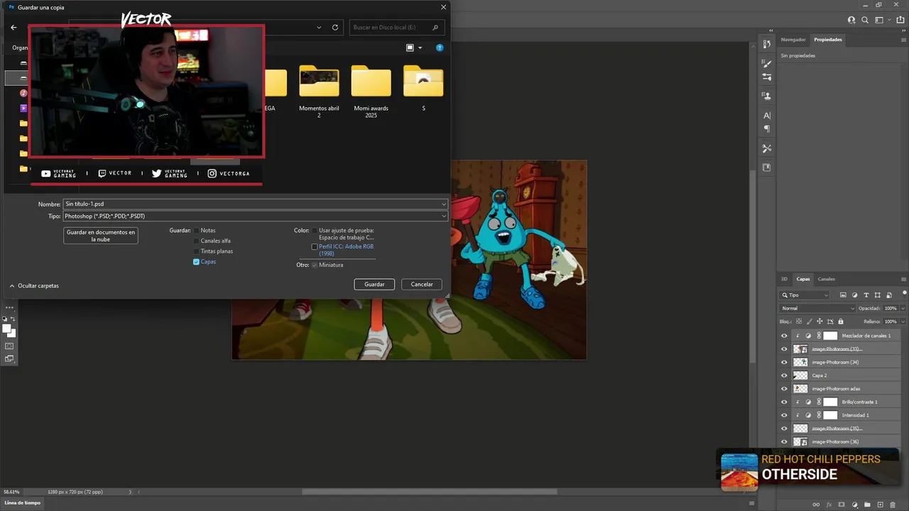Open the Brush Settings panel icon
This screenshot has width=909, height=511.
click(767, 77)
